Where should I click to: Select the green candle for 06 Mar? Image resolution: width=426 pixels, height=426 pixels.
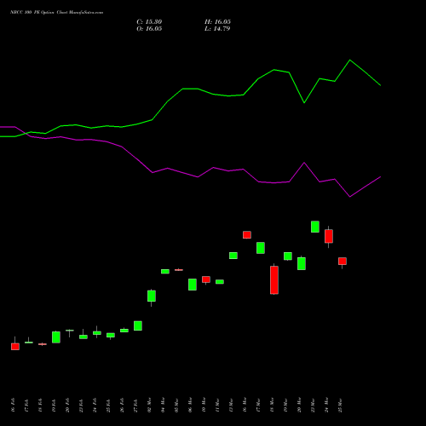click(x=193, y=285)
